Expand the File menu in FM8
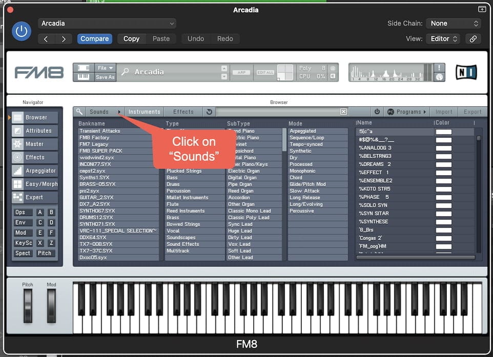Image resolution: width=493 pixels, height=357 pixels. coord(105,68)
